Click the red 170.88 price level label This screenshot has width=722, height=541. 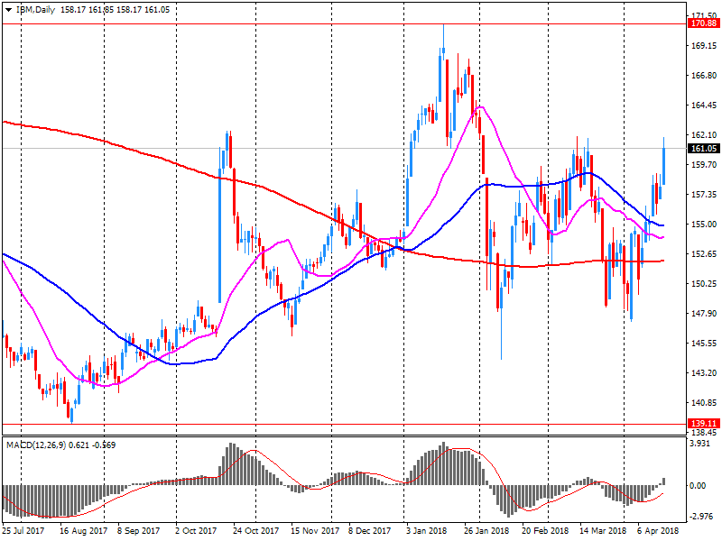(704, 23)
